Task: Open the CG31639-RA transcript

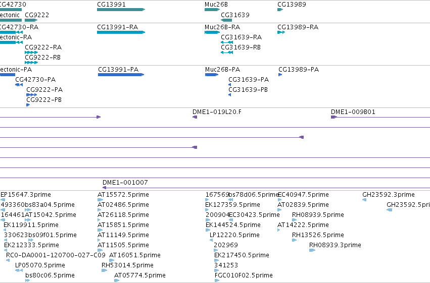Action: [x=242, y=37]
